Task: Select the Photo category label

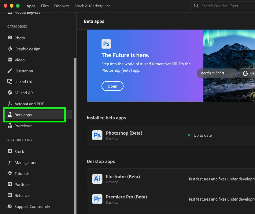Action: 20,38
